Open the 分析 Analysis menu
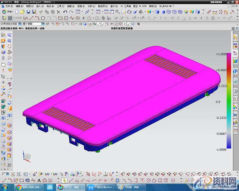 pyautogui.click(x=92, y=6)
